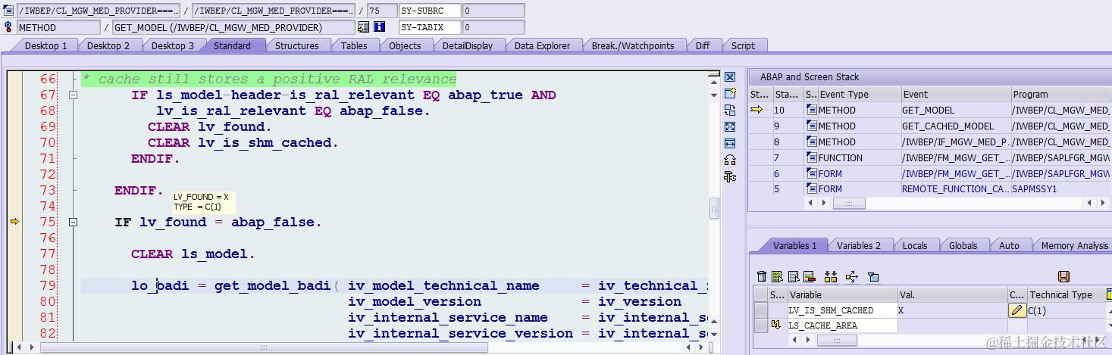Click the source icon in the FUNCTION stack row
Image resolution: width=1112 pixels, height=355 pixels.
pos(811,158)
